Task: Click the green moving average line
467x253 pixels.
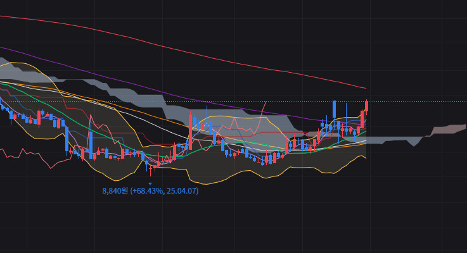Action: 89,128
